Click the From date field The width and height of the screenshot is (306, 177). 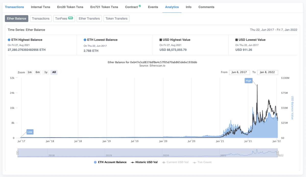click(x=239, y=72)
